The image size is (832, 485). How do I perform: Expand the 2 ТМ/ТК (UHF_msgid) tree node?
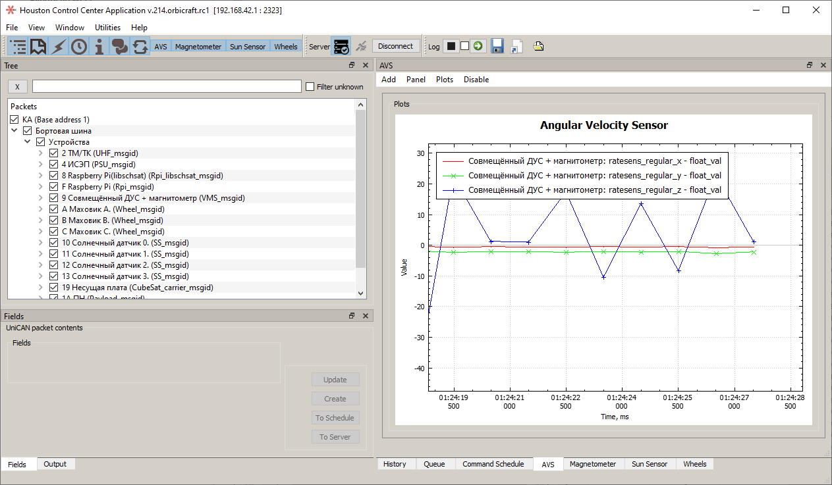pos(41,153)
